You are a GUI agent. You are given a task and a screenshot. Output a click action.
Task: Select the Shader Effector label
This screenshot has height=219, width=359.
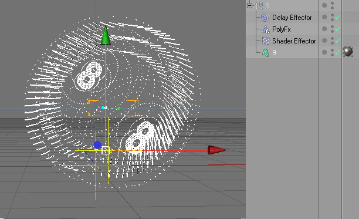[x=294, y=41]
